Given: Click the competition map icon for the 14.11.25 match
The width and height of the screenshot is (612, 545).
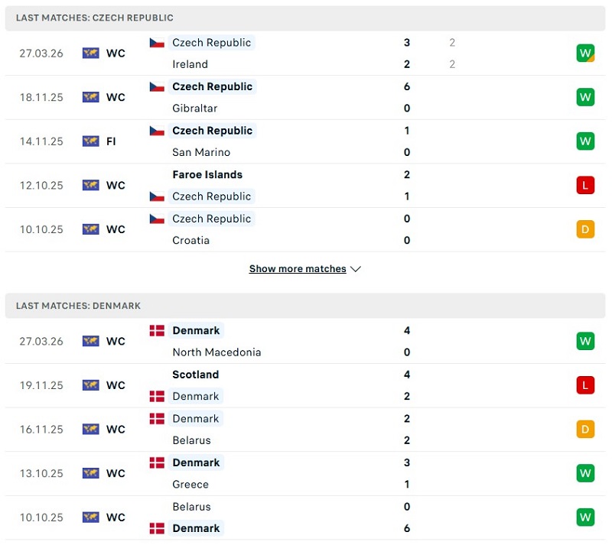Looking at the screenshot, I should click(91, 141).
